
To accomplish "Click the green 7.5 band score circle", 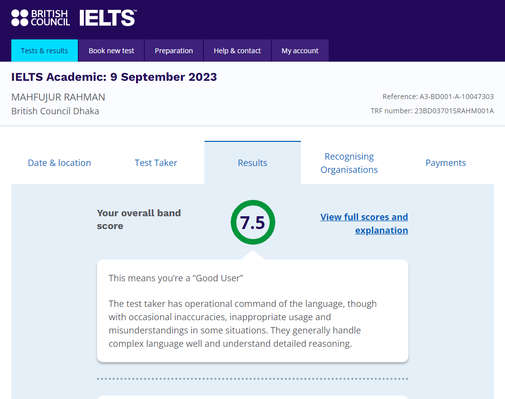I will pyautogui.click(x=253, y=223).
